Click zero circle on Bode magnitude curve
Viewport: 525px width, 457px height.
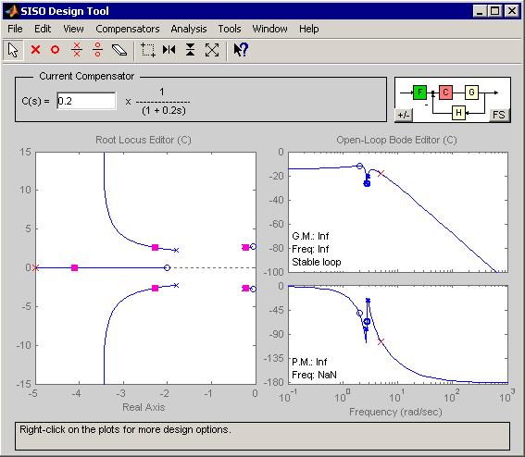click(x=359, y=166)
